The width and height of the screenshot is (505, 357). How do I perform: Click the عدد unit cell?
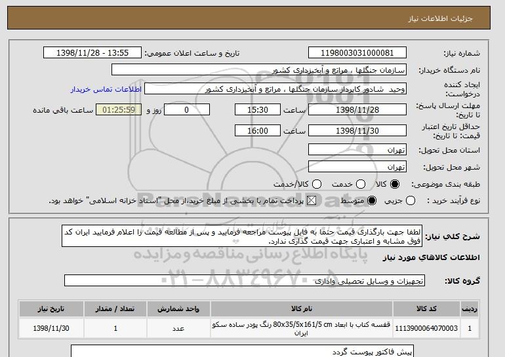tap(178, 328)
